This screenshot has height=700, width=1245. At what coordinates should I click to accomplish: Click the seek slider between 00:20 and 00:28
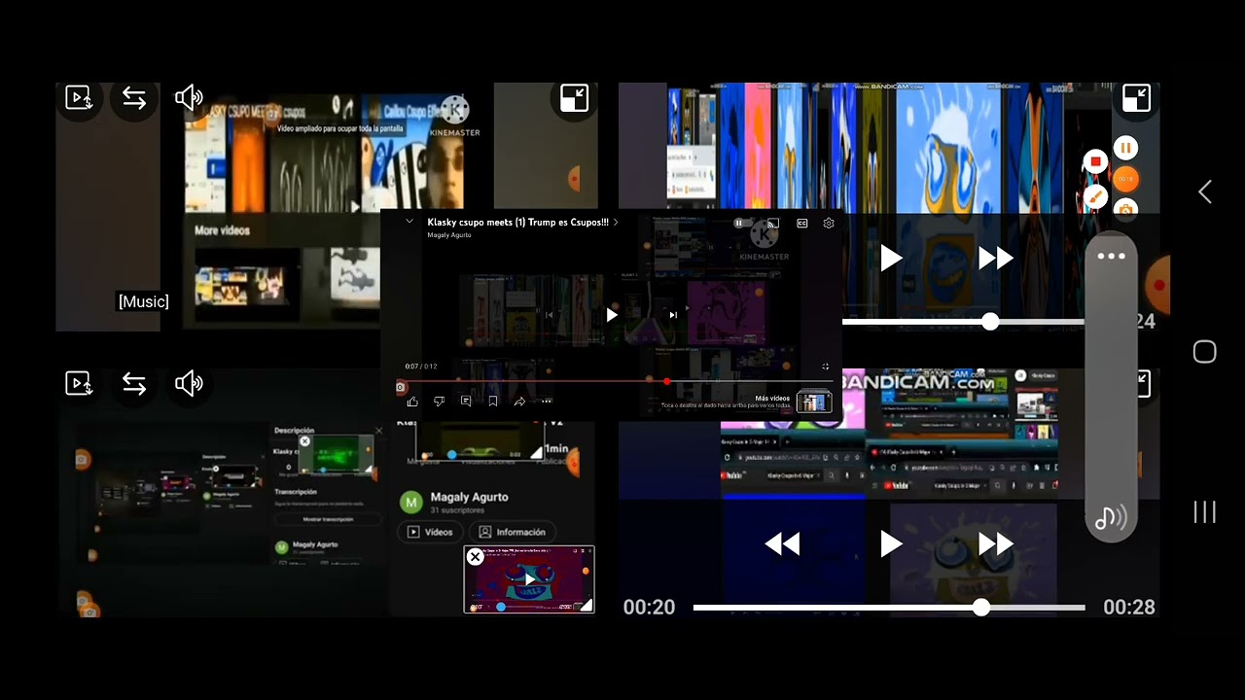(x=889, y=608)
